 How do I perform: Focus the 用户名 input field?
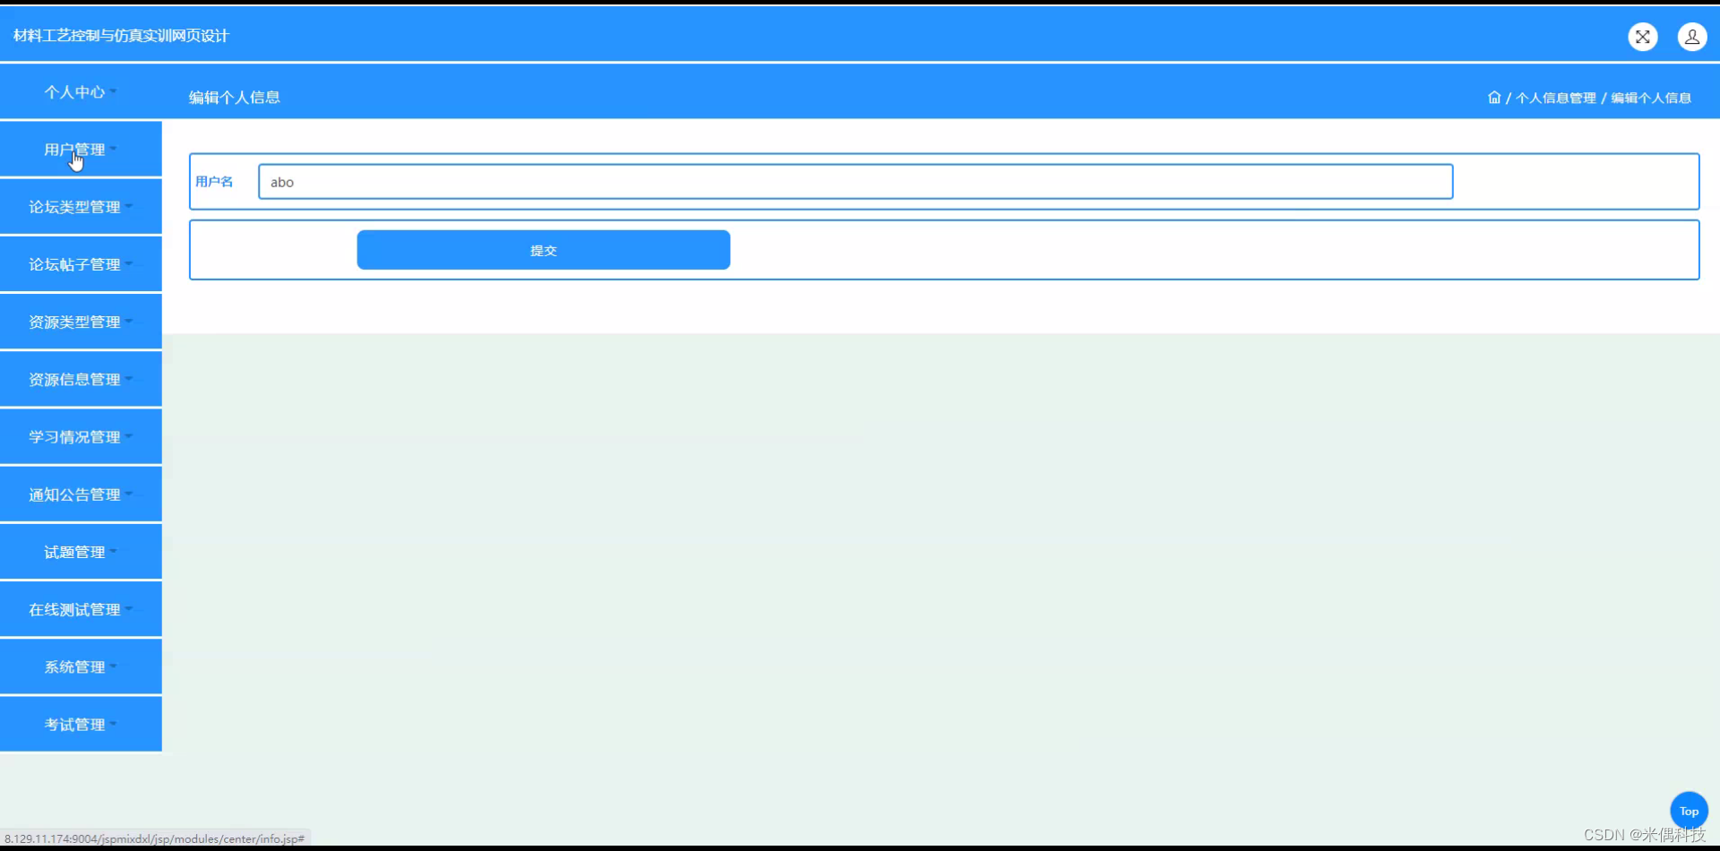coord(856,182)
